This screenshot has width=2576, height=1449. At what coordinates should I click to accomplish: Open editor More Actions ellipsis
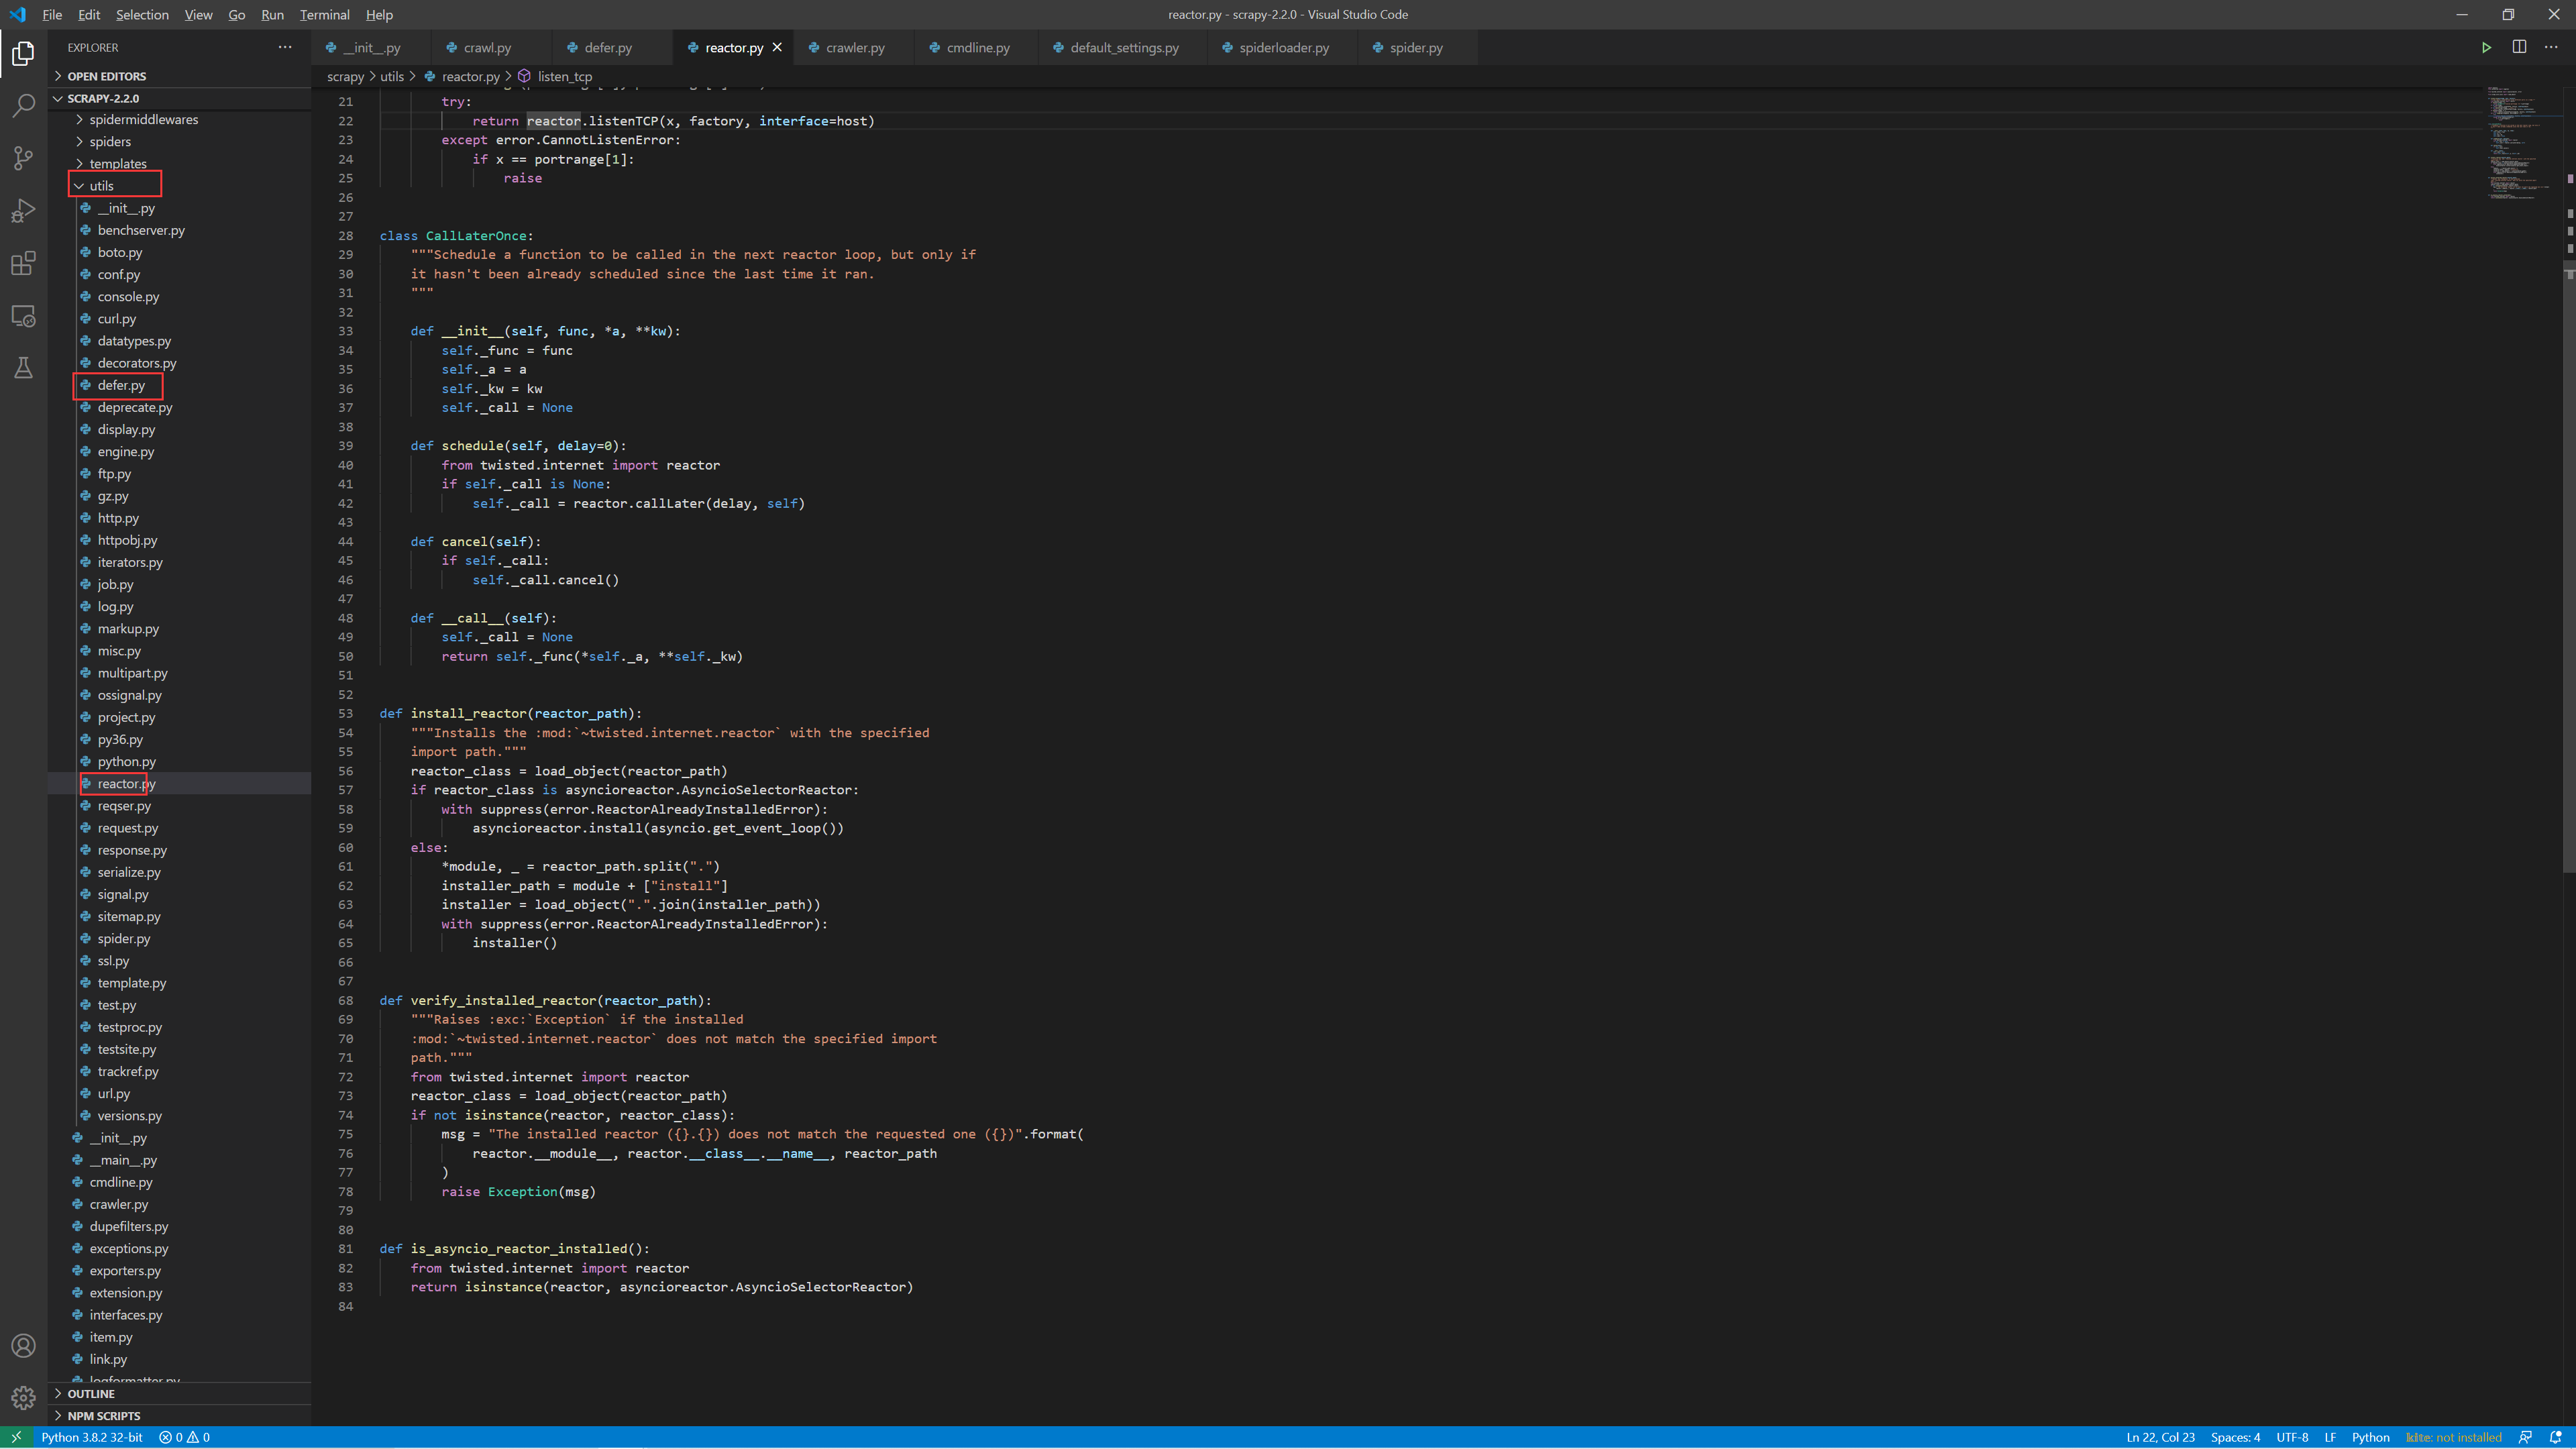click(2551, 47)
